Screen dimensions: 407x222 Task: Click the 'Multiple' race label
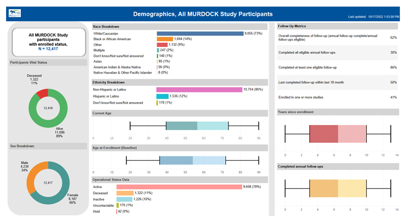pyautogui.click(x=99, y=50)
